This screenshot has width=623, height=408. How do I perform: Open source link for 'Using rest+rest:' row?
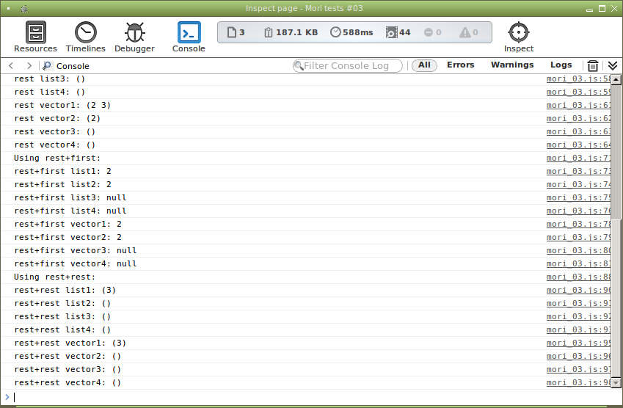(578, 277)
